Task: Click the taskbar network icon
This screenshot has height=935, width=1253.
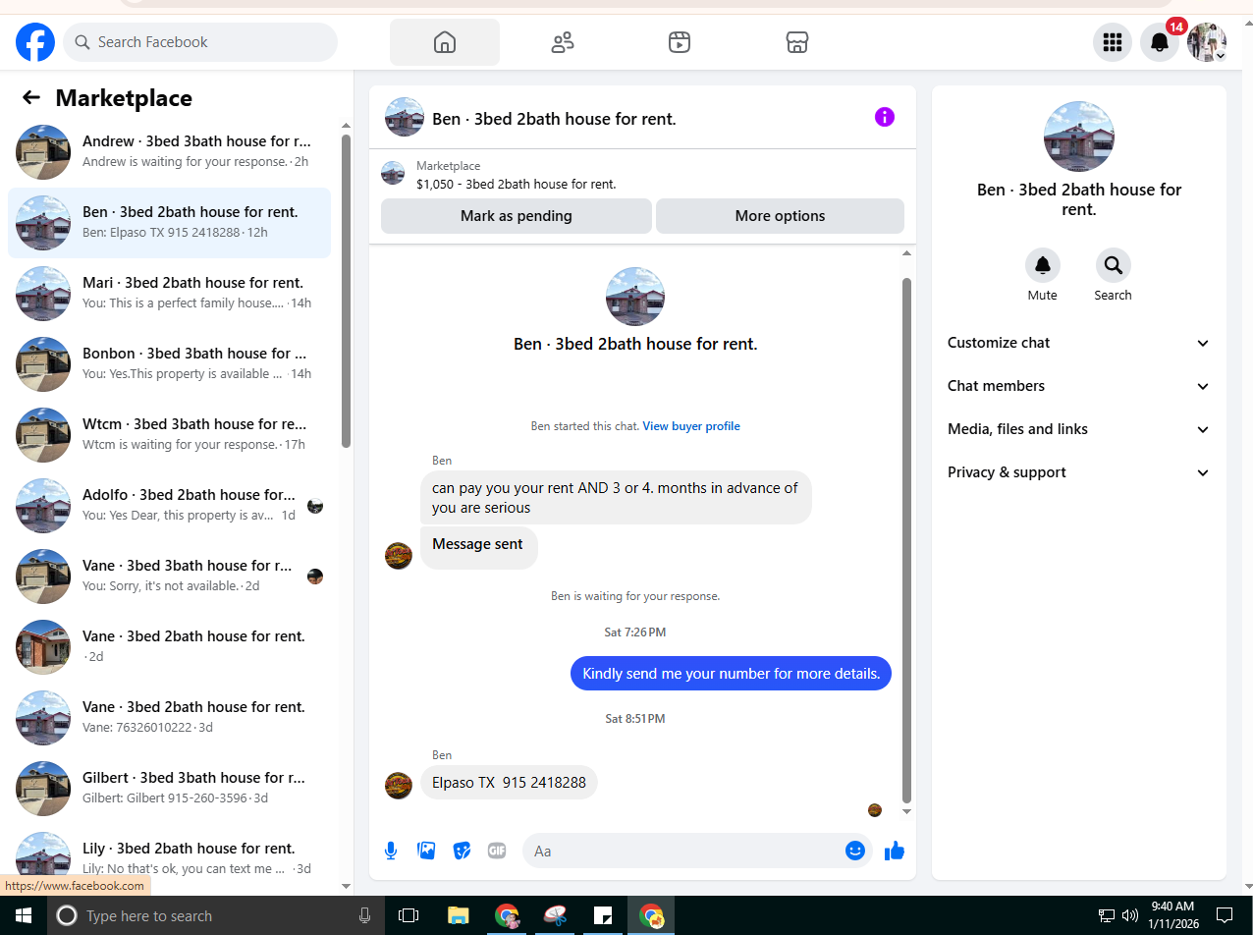Action: tap(1106, 915)
